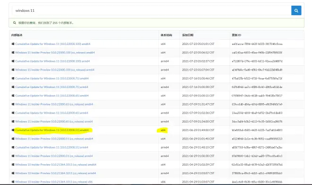This screenshot has height=185, width=312.
Task: Click the date "2021-06-29 01:01:40 CST"
Action: pyautogui.click(x=198, y=139)
